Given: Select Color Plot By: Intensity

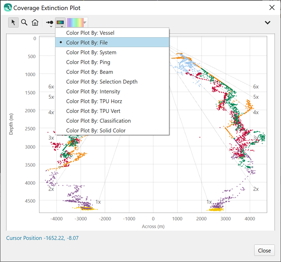Looking at the screenshot, I should (x=93, y=92).
